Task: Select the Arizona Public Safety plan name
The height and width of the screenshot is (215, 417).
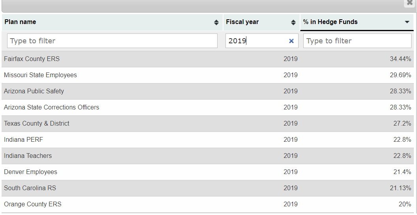Action: tap(34, 91)
